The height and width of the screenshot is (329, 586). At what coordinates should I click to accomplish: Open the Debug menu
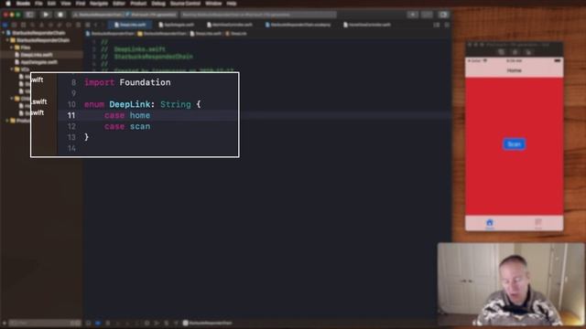tap(158, 4)
